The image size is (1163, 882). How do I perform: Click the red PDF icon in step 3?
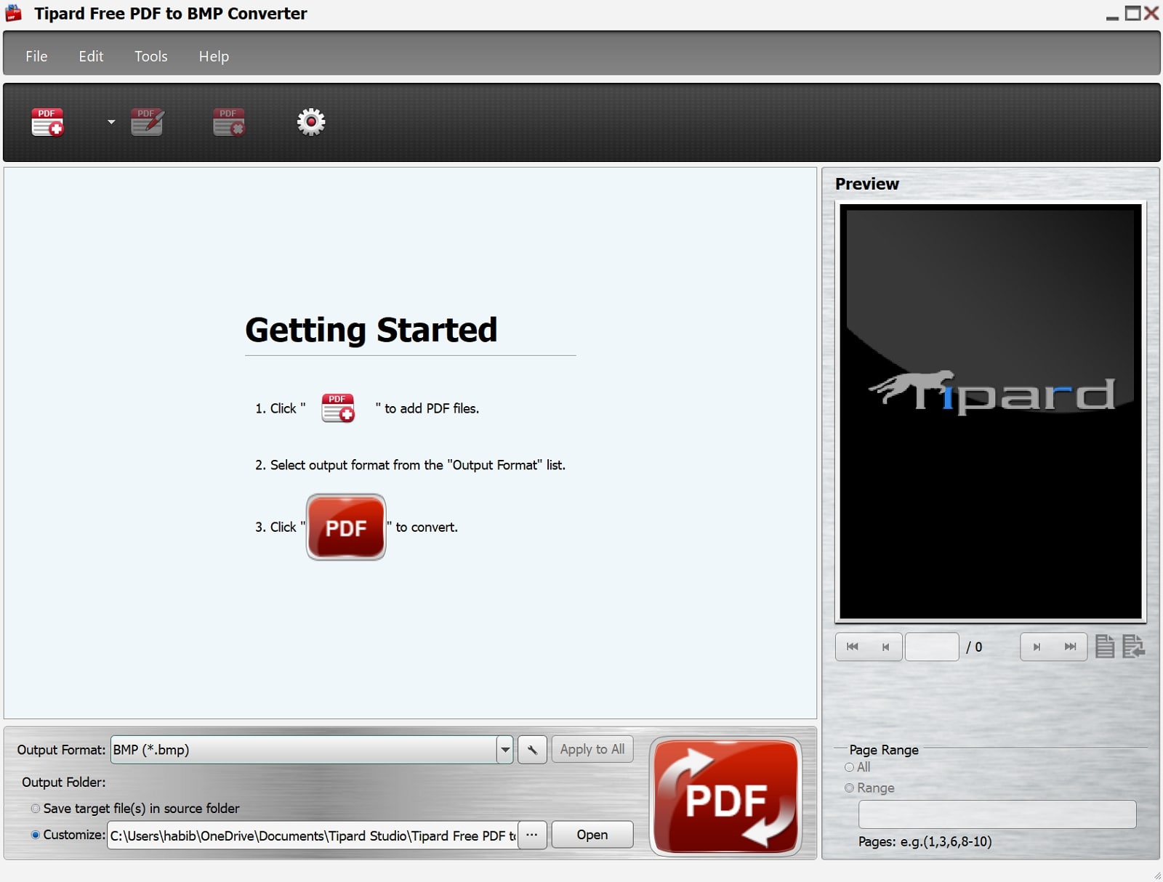click(346, 527)
